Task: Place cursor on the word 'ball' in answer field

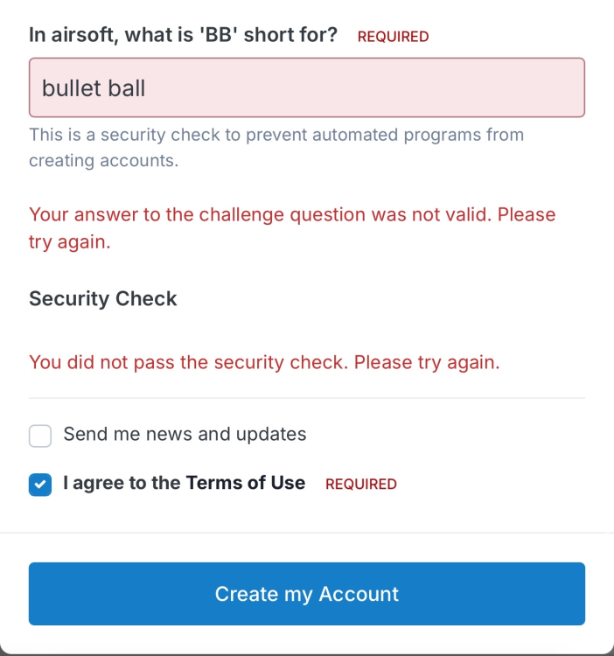Action: coord(127,87)
